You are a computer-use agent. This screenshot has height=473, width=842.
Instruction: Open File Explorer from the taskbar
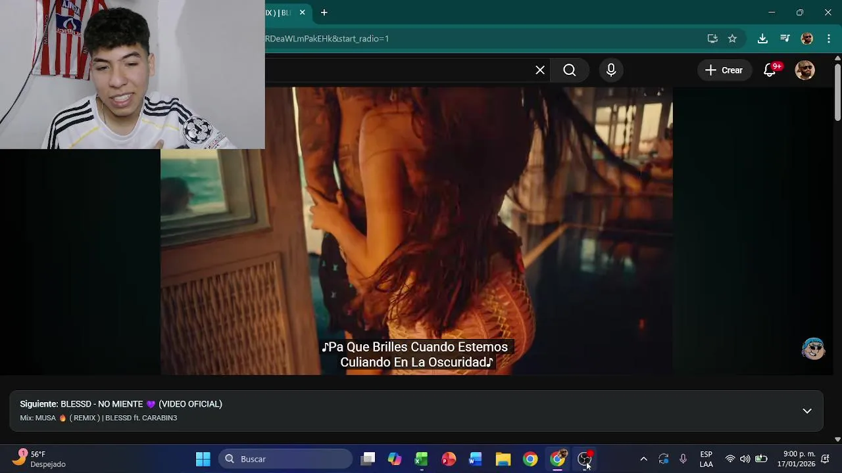[x=503, y=459]
